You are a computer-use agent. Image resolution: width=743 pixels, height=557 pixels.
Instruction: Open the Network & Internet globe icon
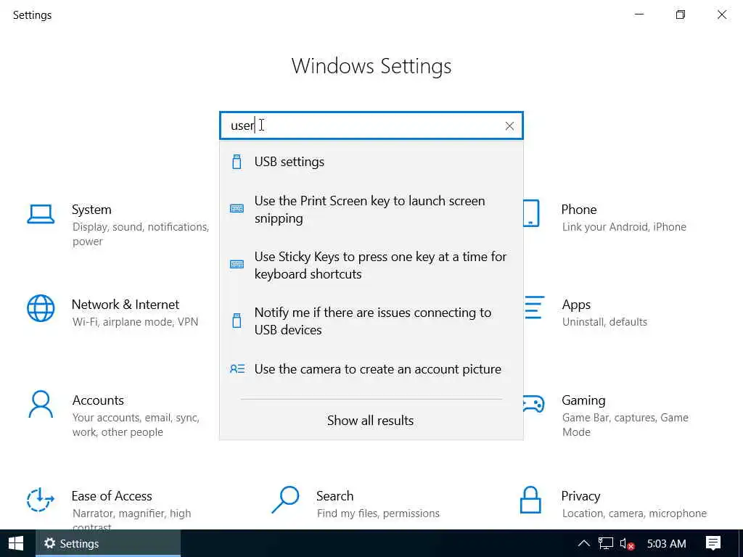(x=41, y=308)
